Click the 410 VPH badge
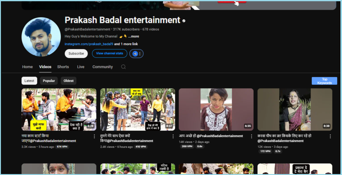This screenshot has height=175, width=342. (141, 147)
